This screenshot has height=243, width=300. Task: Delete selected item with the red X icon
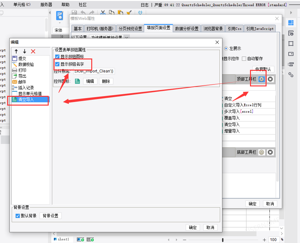point(33,51)
